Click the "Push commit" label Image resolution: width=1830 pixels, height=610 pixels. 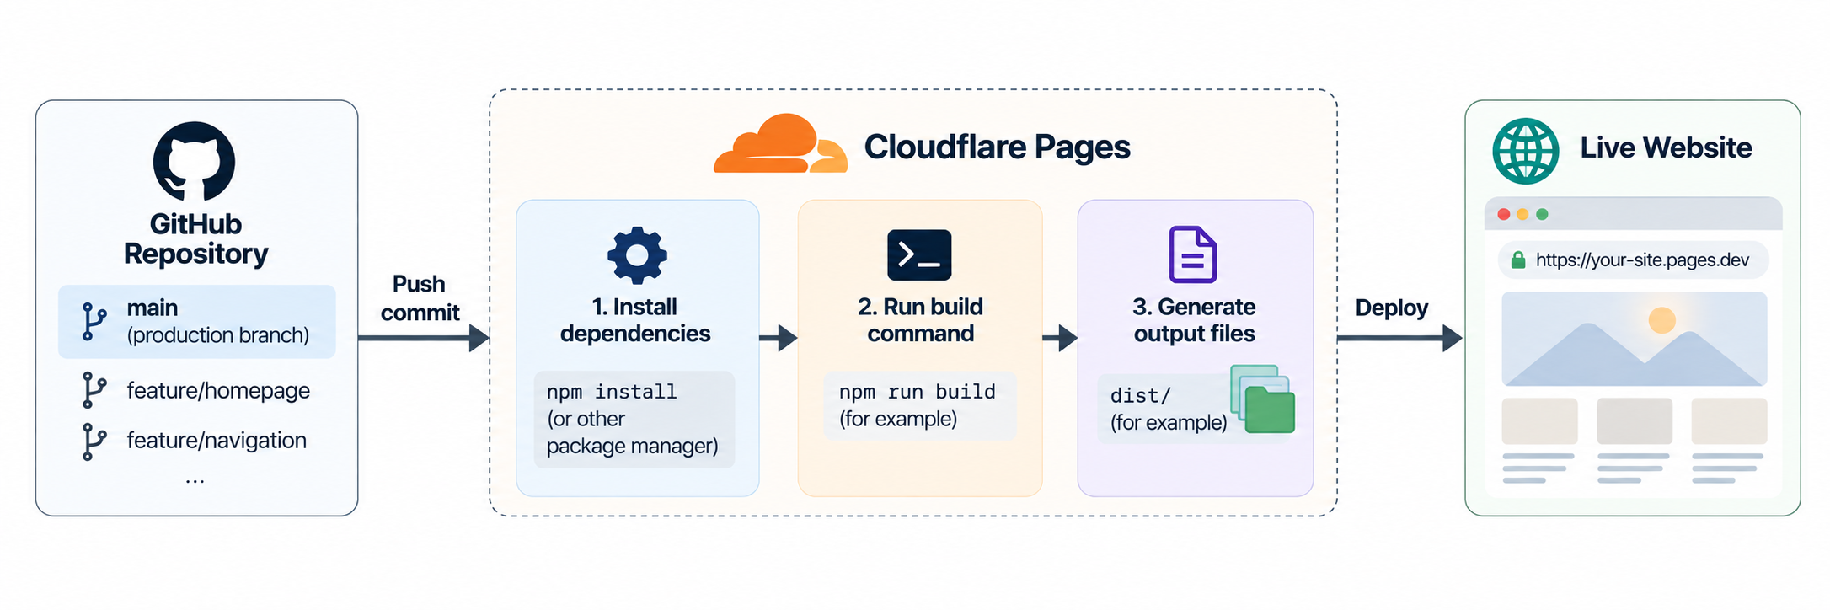(420, 298)
